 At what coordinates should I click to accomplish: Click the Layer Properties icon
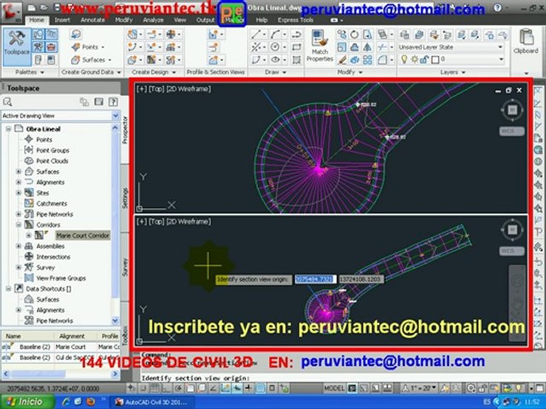click(x=404, y=34)
